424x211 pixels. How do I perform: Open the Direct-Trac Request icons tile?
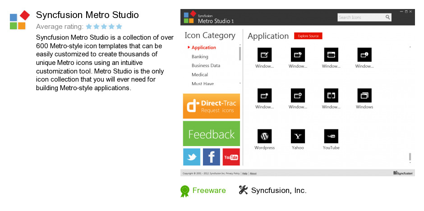click(212, 106)
